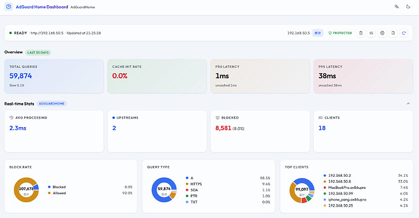Collapse the Real-time Stats section chevron

click(408, 104)
